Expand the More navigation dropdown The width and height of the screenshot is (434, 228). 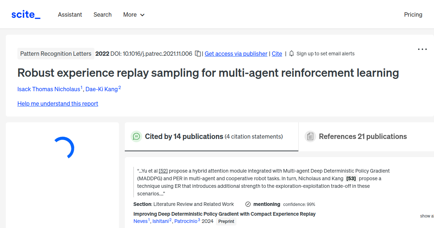pos(133,14)
